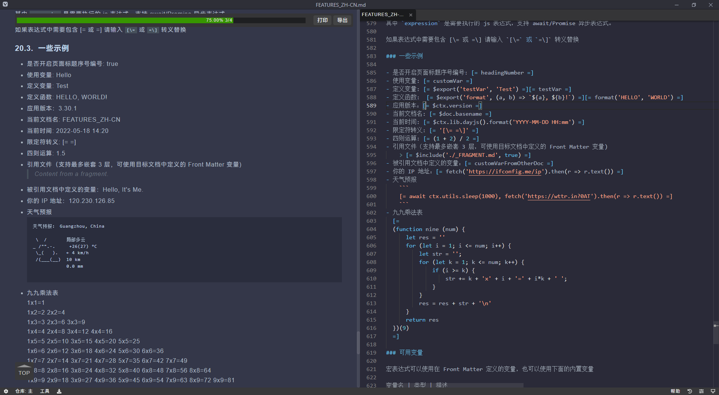The image size is (719, 395).
Task: Click the function nine (num) line in editor
Action: click(429, 229)
